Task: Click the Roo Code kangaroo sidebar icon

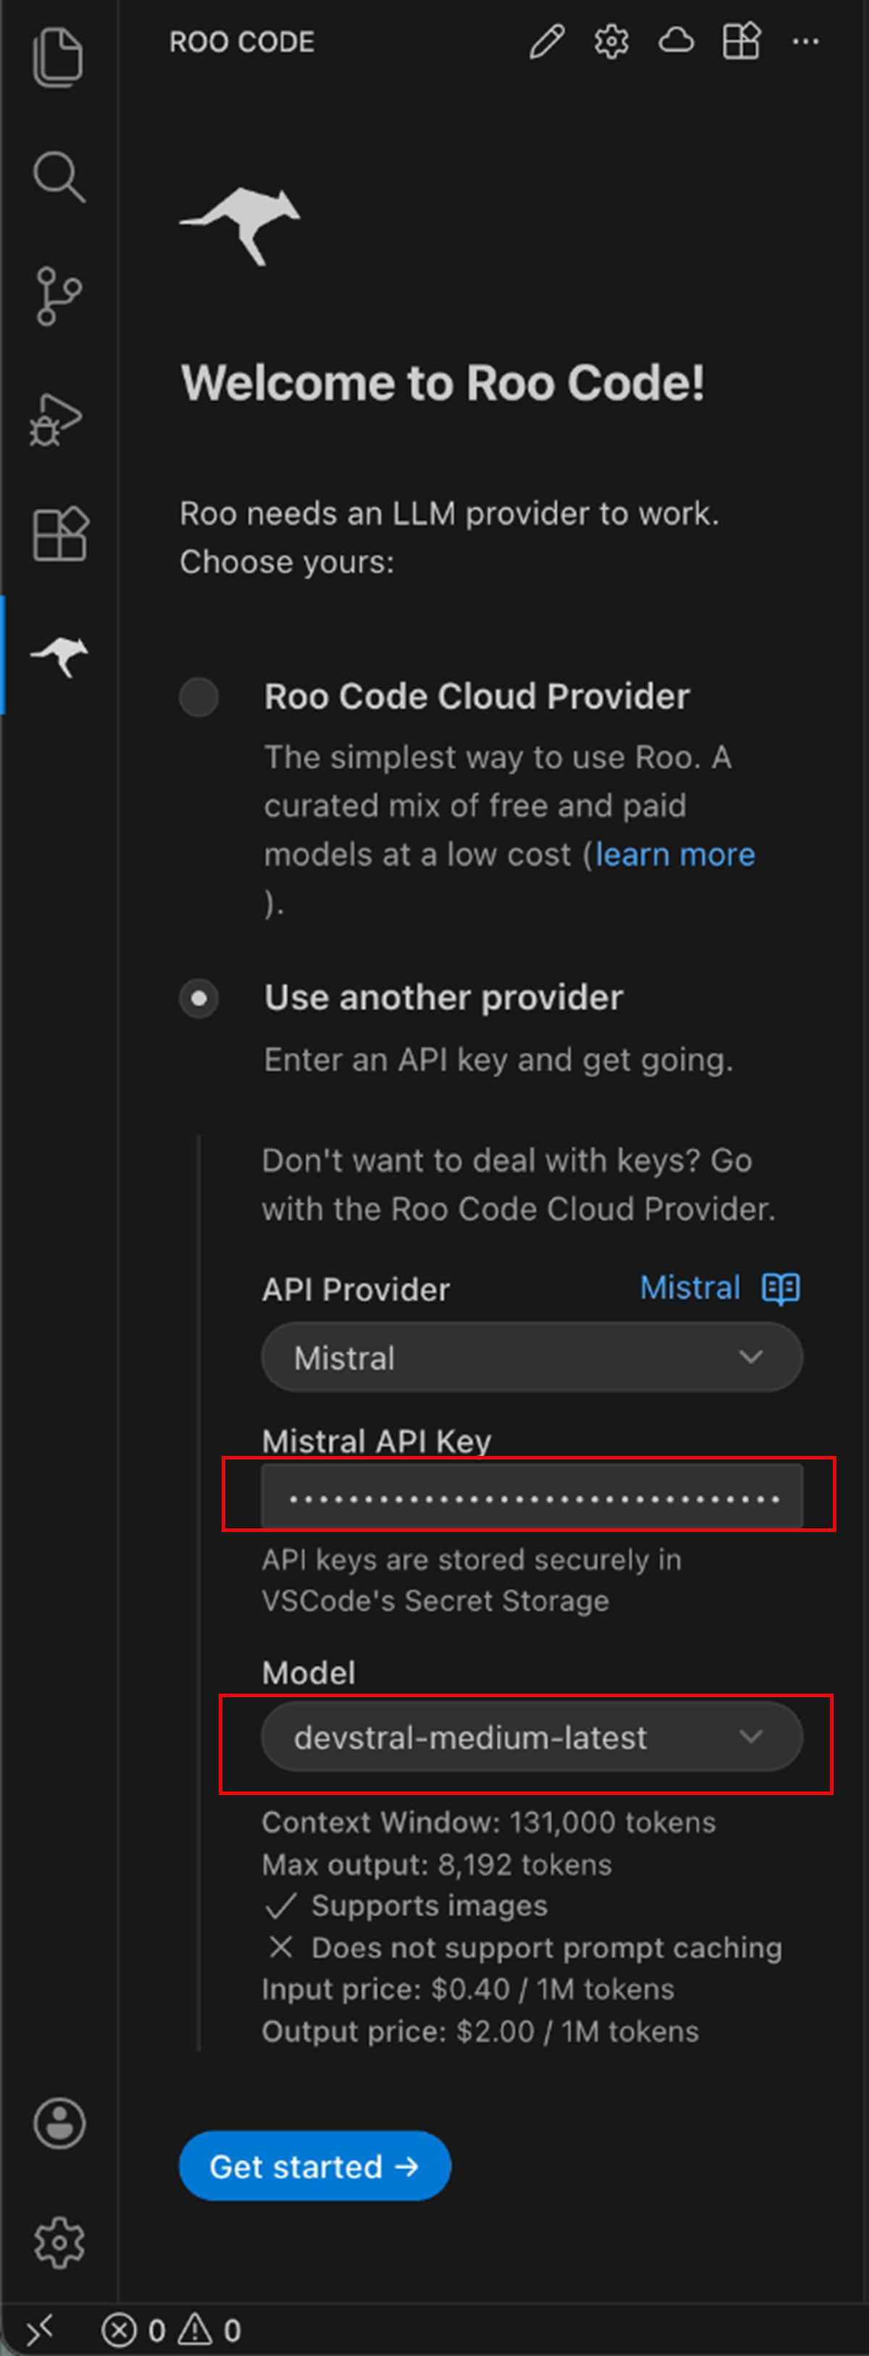Action: (59, 655)
